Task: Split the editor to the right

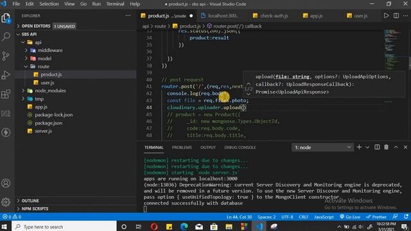Action: click(396, 15)
